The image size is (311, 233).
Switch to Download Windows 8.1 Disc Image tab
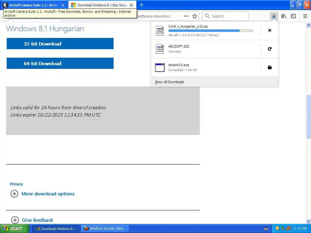pos(102,5)
